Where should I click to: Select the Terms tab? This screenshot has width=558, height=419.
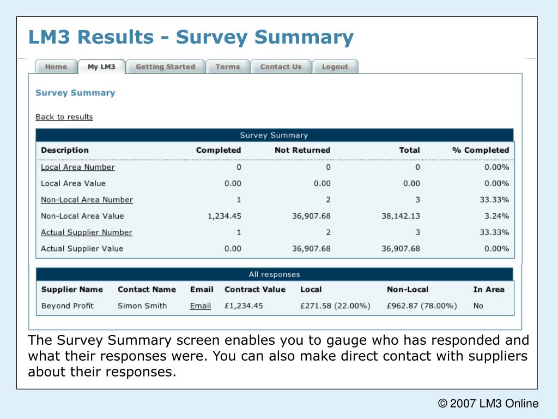(228, 67)
